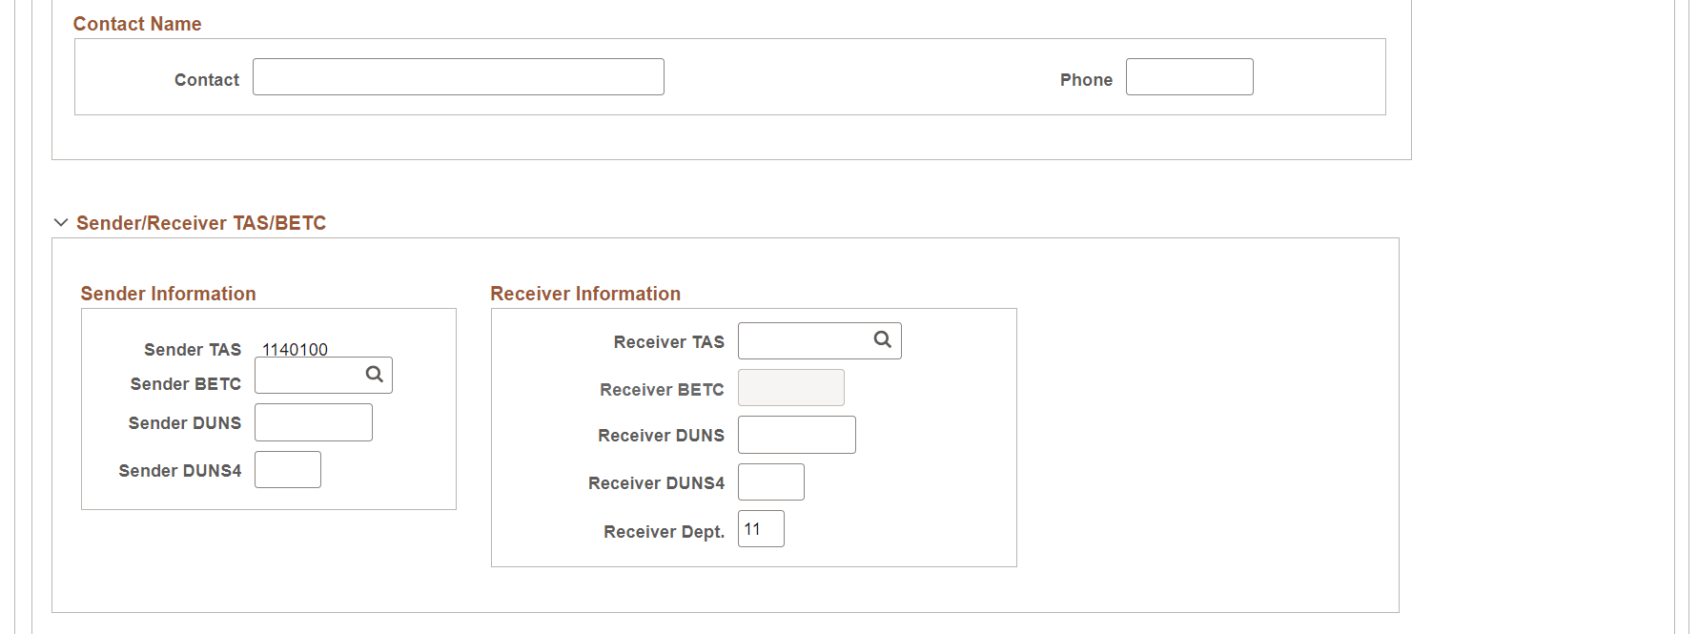Open the Receiver TAS lookup magnifier
The width and height of the screenshot is (1698, 634).
883,339
